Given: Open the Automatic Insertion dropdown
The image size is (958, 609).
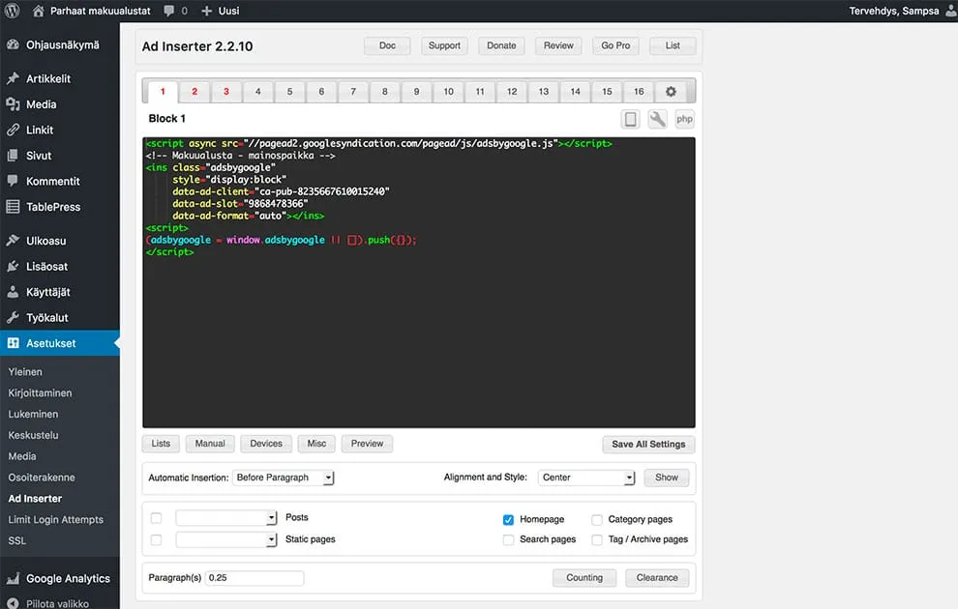Looking at the screenshot, I should pos(283,478).
